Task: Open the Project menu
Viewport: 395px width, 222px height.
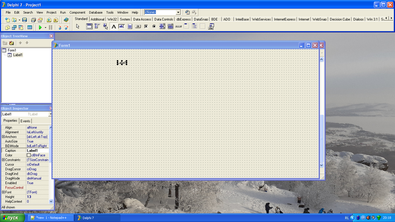Action: pos(51,12)
